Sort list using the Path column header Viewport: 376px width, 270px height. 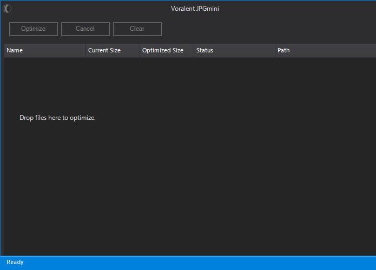(283, 50)
